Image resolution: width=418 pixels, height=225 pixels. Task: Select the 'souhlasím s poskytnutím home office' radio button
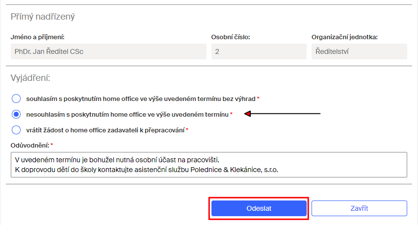(x=16, y=99)
